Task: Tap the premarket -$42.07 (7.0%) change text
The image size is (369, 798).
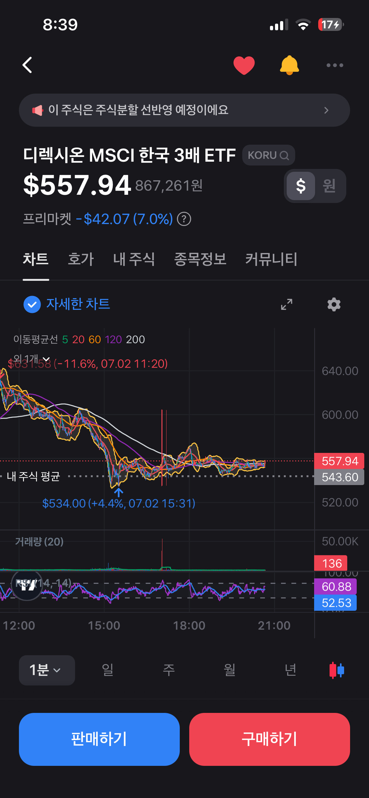Action: click(125, 219)
